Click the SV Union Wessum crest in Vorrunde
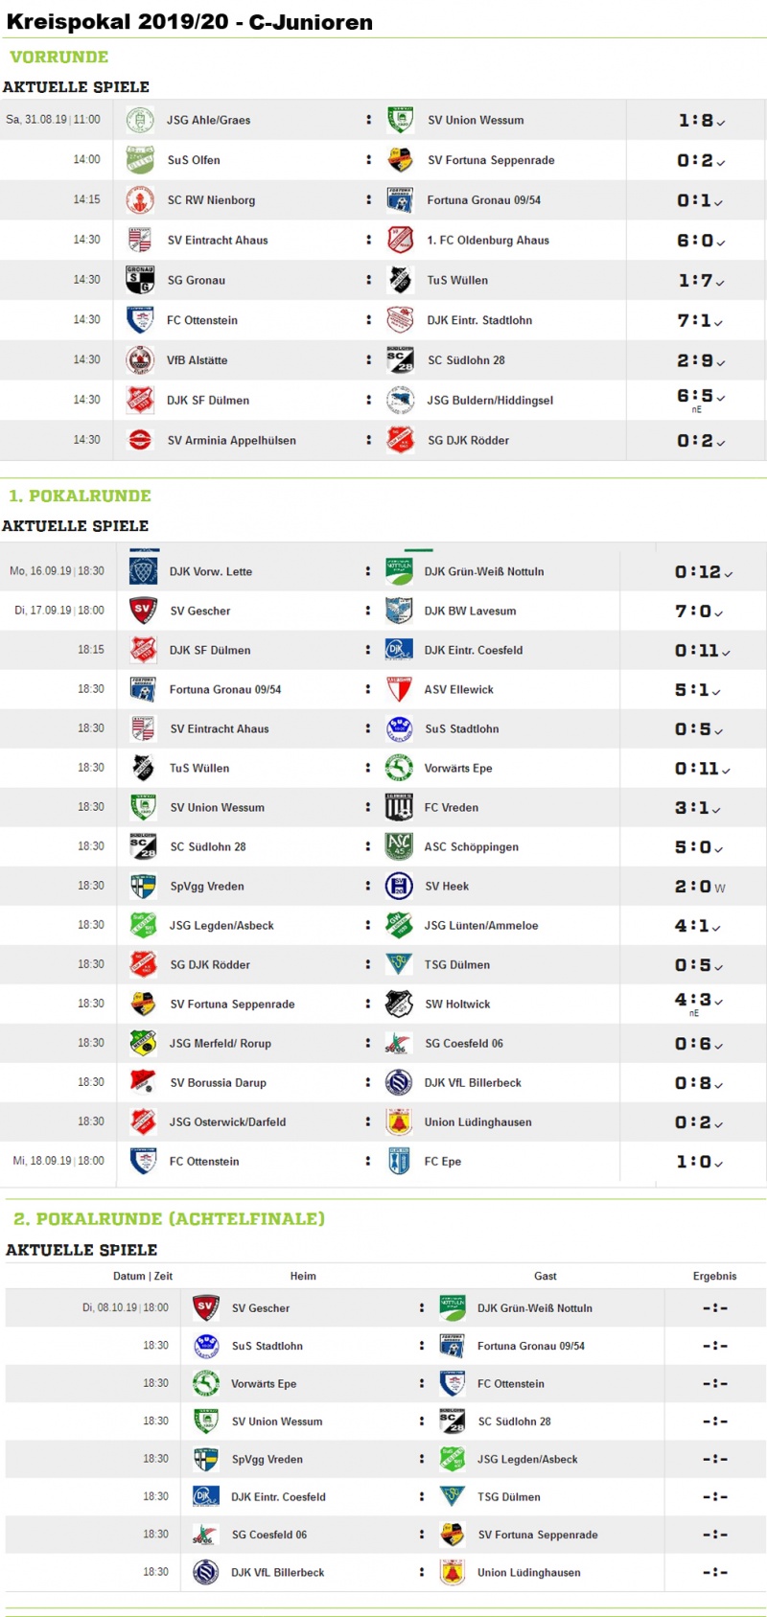The height and width of the screenshot is (1617, 767). pyautogui.click(x=400, y=120)
